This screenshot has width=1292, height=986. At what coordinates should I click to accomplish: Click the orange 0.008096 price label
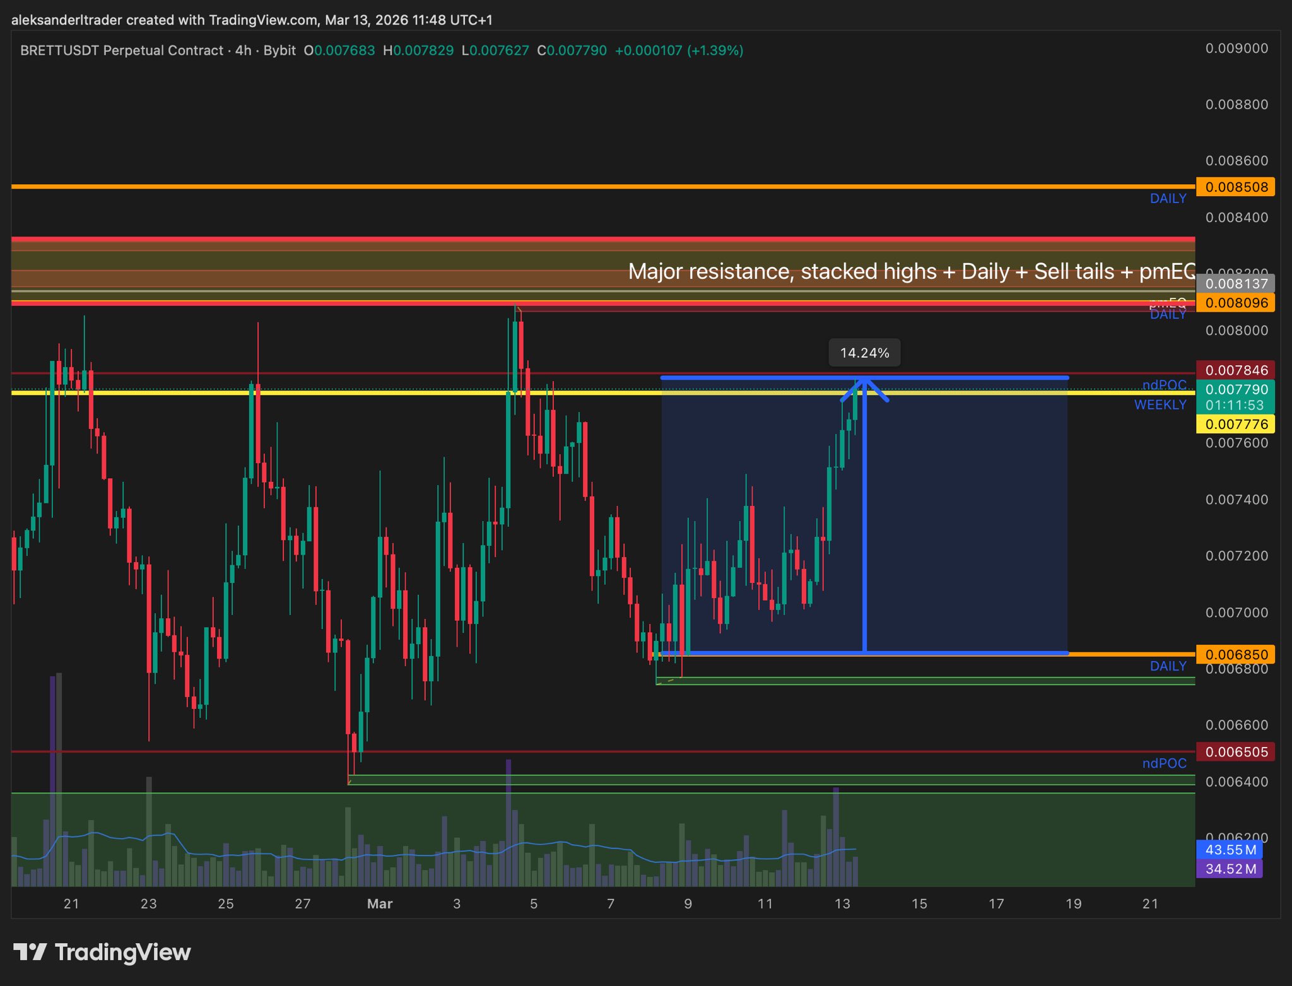[x=1235, y=303]
